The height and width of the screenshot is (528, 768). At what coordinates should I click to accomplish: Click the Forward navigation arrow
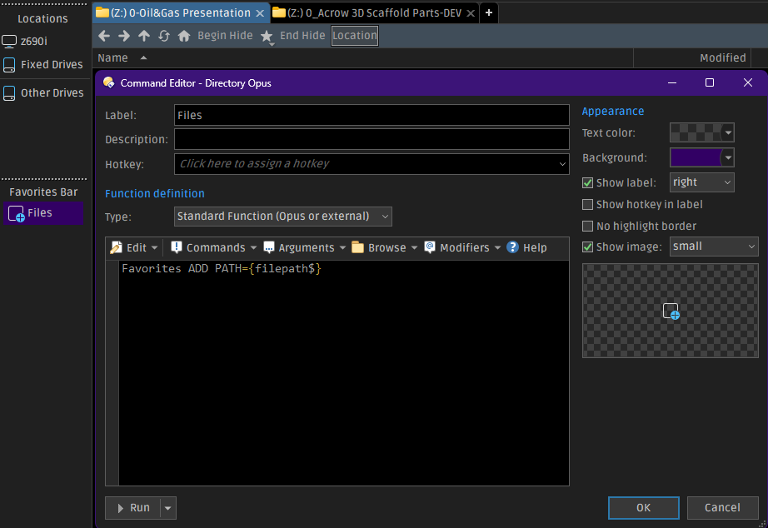point(124,36)
